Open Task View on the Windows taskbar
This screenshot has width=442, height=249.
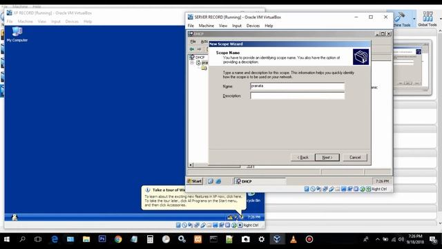point(38,239)
